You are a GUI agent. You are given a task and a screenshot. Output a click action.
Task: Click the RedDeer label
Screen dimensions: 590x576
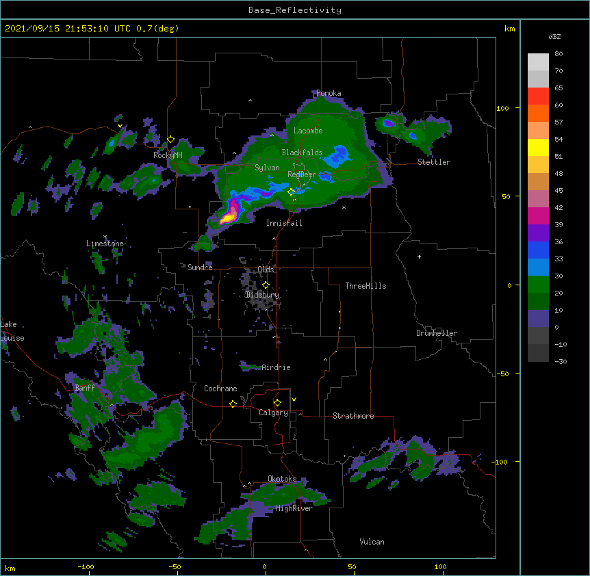click(x=302, y=174)
